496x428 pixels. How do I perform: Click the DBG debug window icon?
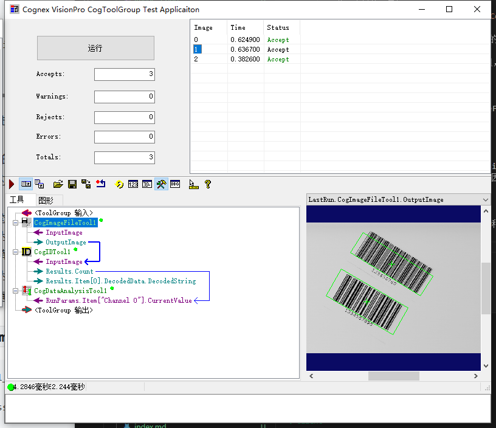175,184
